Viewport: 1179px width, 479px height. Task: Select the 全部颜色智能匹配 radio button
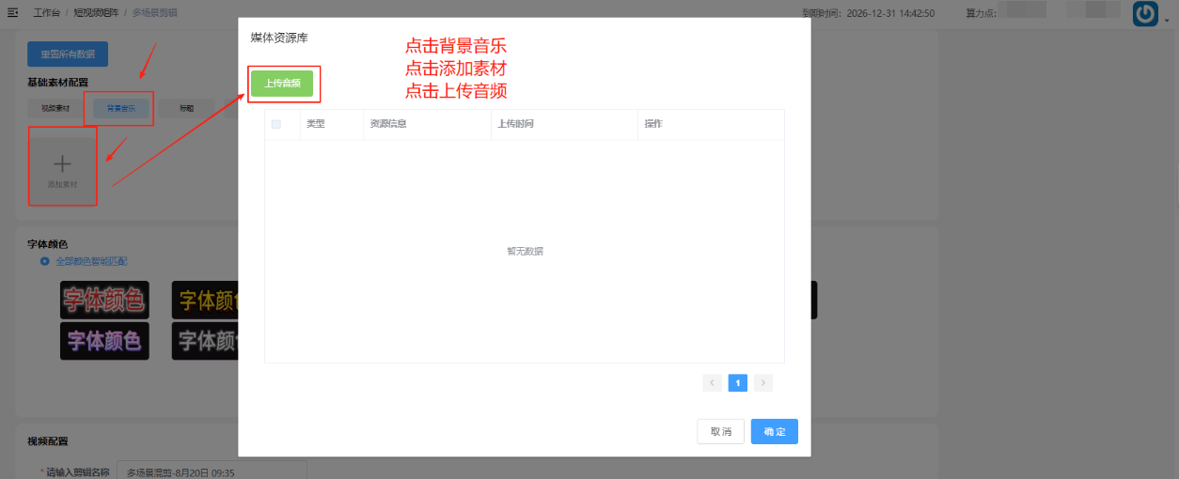45,260
